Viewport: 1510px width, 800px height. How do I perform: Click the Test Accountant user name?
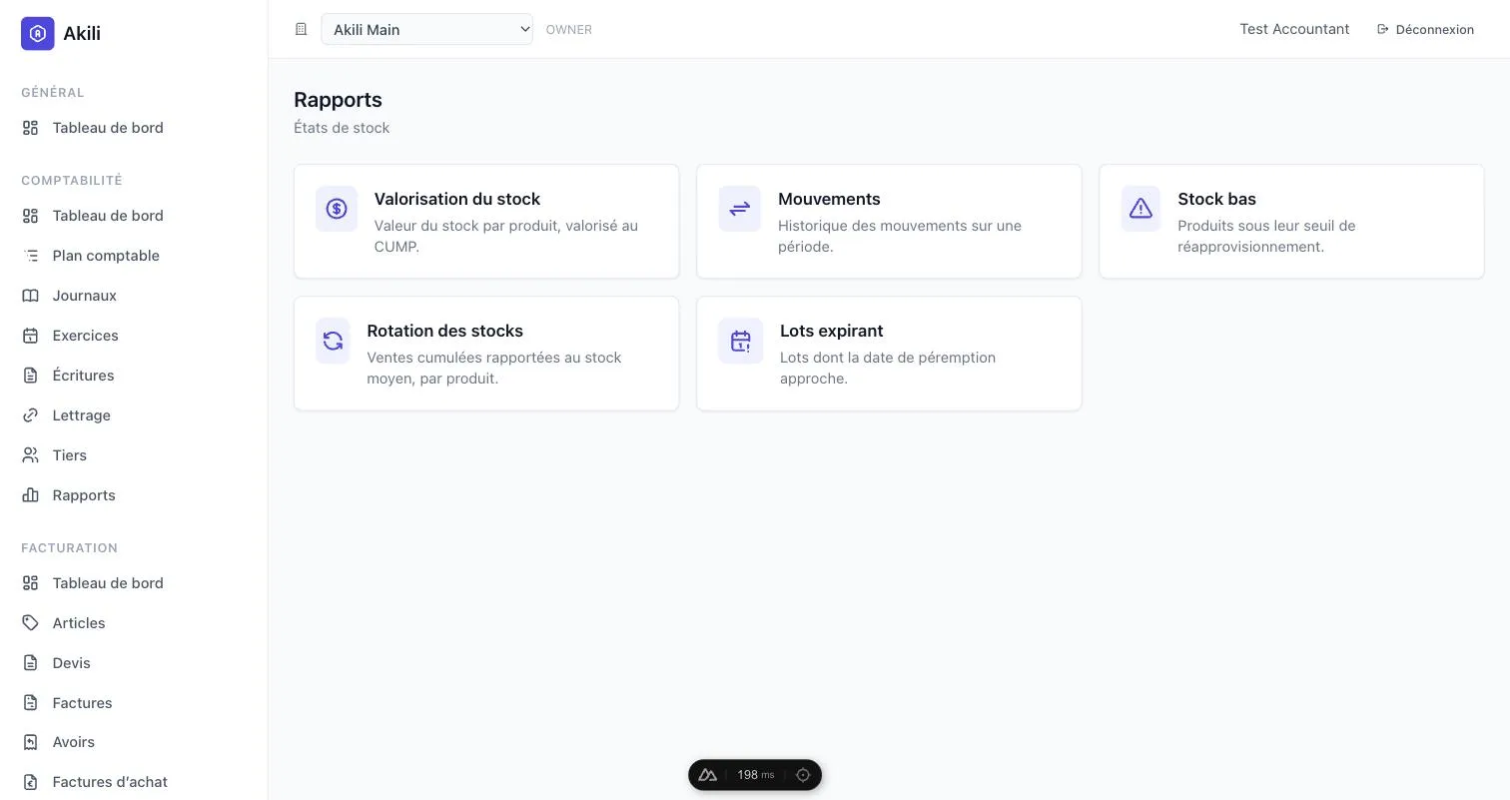coord(1294,29)
